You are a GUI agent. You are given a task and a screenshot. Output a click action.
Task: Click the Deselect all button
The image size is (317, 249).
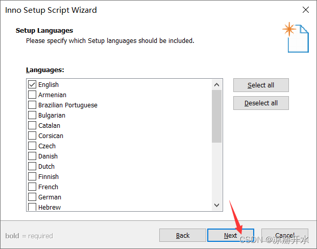[x=261, y=103]
